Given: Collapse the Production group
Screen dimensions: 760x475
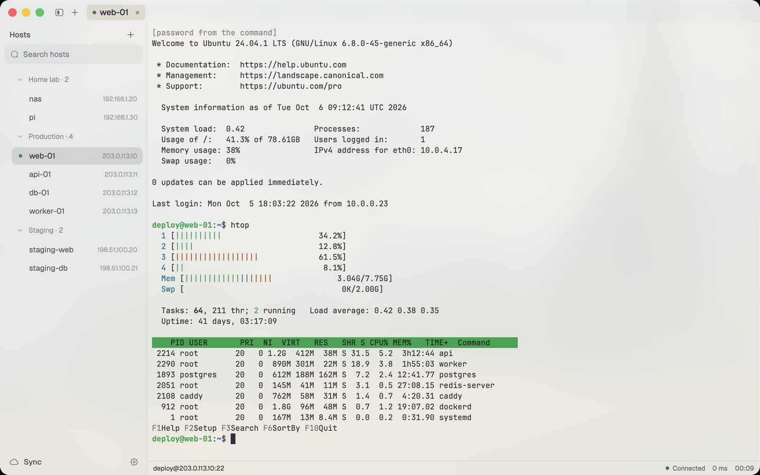Looking at the screenshot, I should (20, 136).
